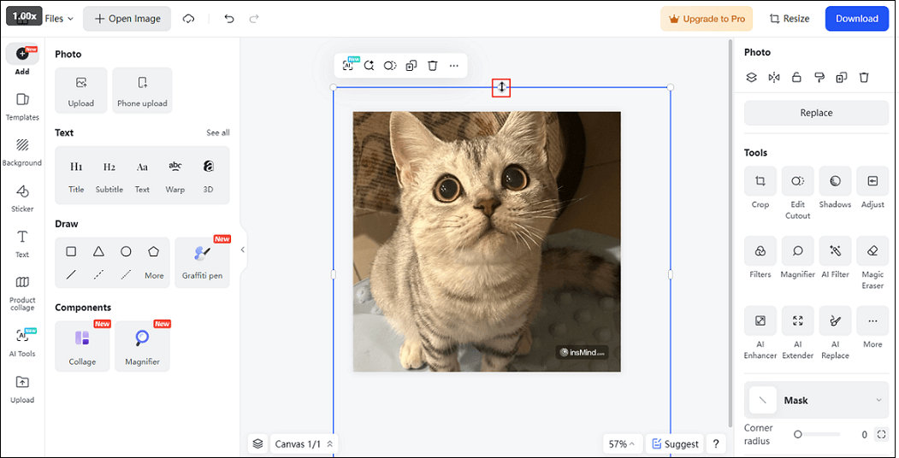Open the layers button at bottom left
The width and height of the screenshot is (899, 458).
pyautogui.click(x=257, y=443)
